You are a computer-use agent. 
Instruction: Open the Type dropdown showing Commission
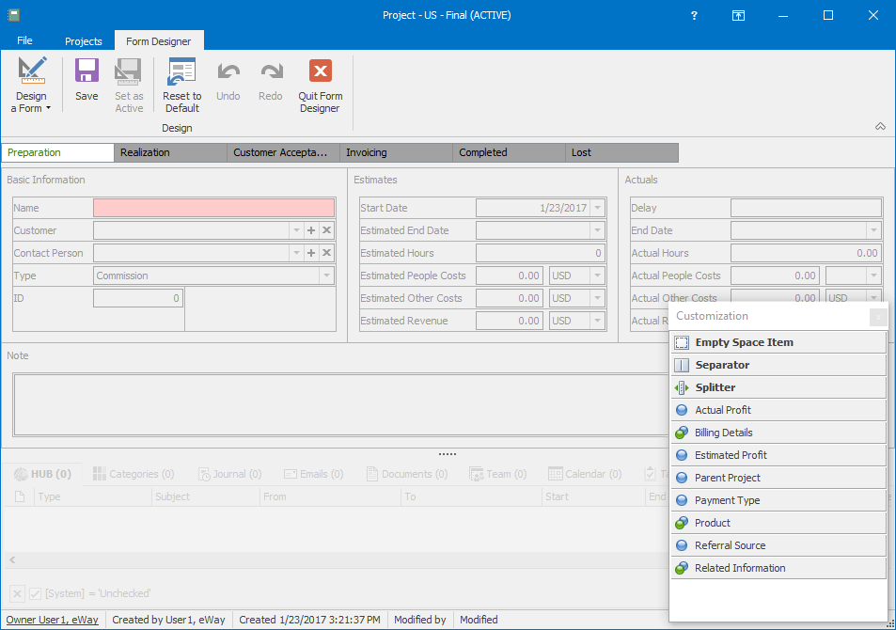pyautogui.click(x=324, y=275)
